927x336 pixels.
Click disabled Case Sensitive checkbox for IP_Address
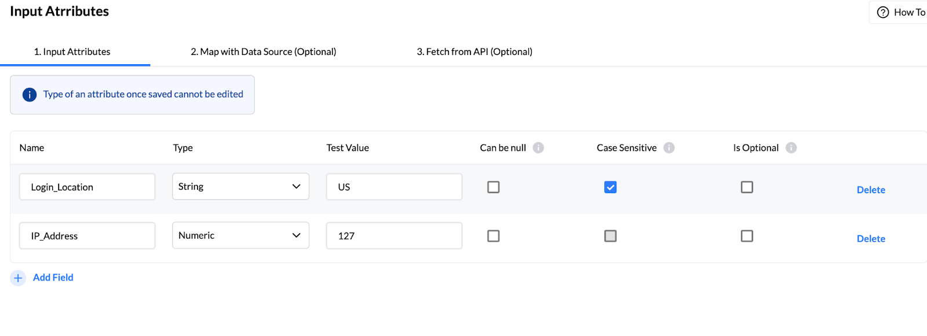click(x=610, y=236)
